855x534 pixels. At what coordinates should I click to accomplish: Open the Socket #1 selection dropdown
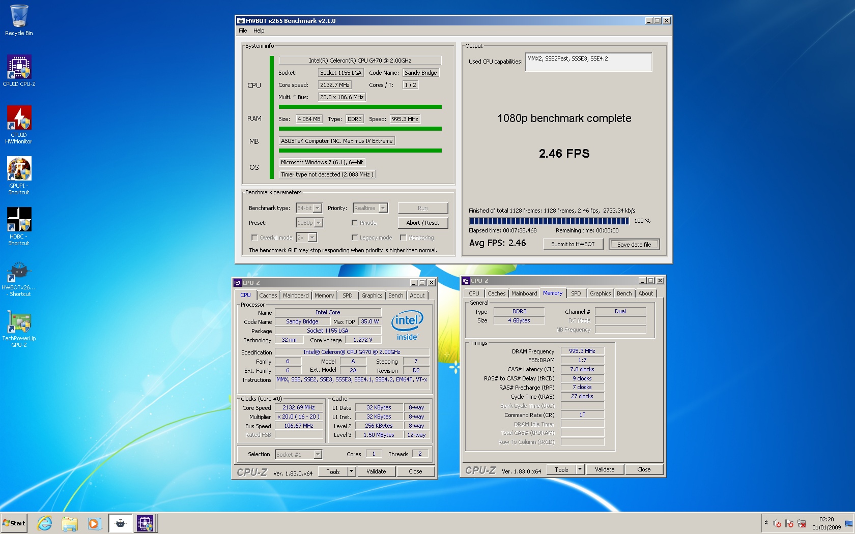(x=299, y=455)
